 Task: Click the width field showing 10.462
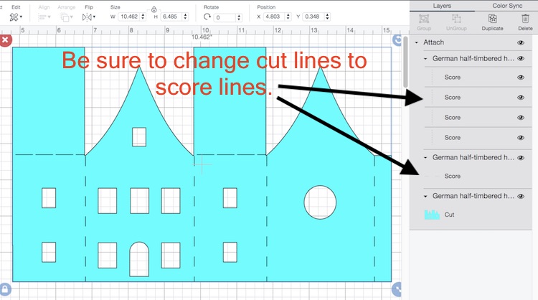click(x=129, y=17)
